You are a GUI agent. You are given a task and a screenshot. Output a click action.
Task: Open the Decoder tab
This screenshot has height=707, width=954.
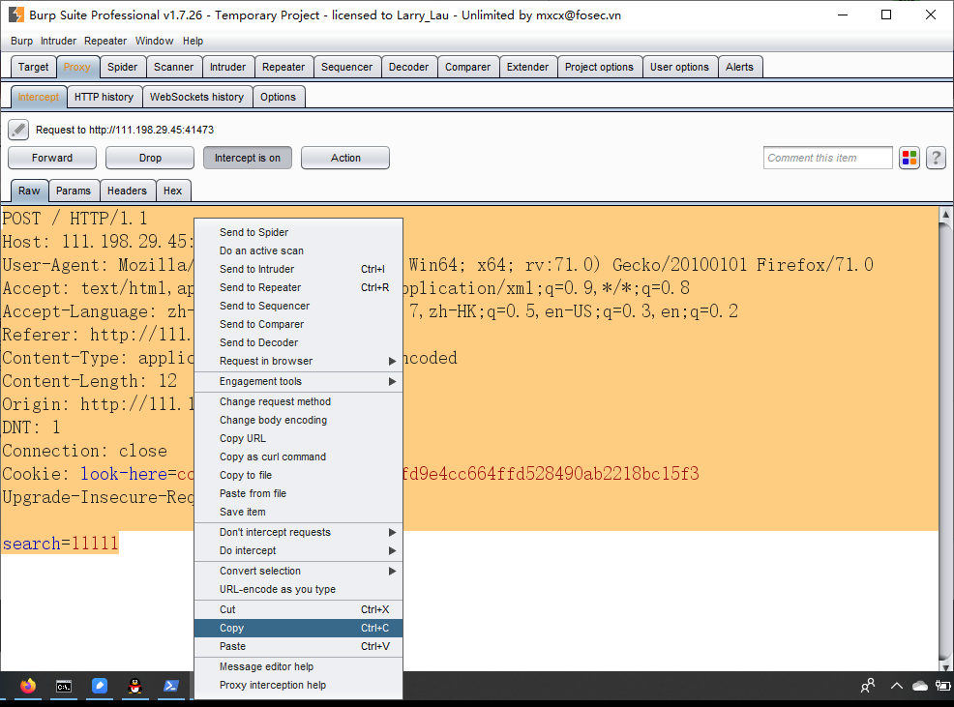click(x=409, y=67)
